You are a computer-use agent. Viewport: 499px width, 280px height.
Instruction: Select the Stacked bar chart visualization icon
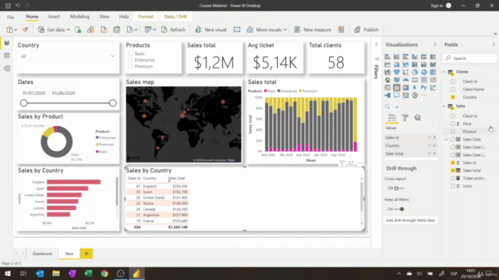point(388,57)
